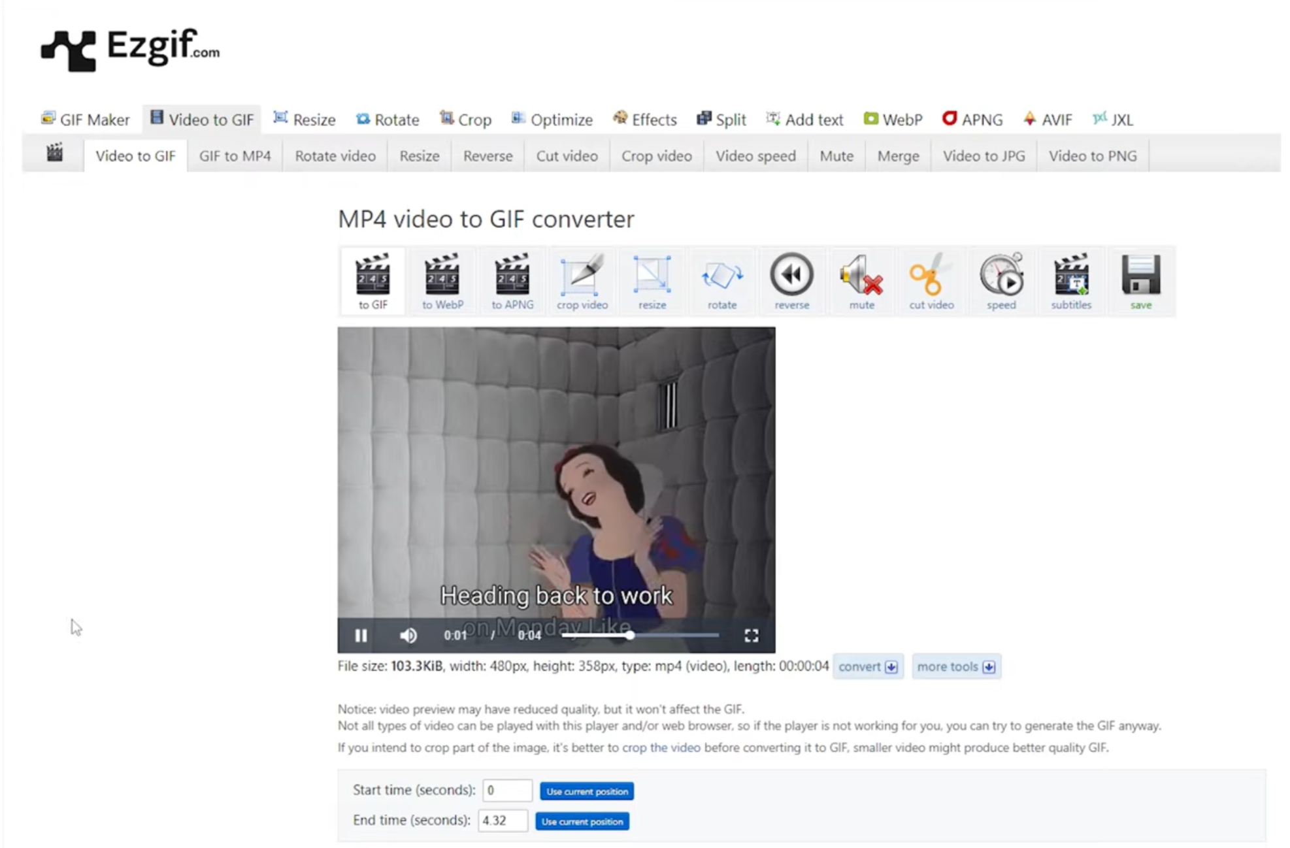Open the crop video tool
Viewport: 1290px width, 848px height.
coord(582,280)
